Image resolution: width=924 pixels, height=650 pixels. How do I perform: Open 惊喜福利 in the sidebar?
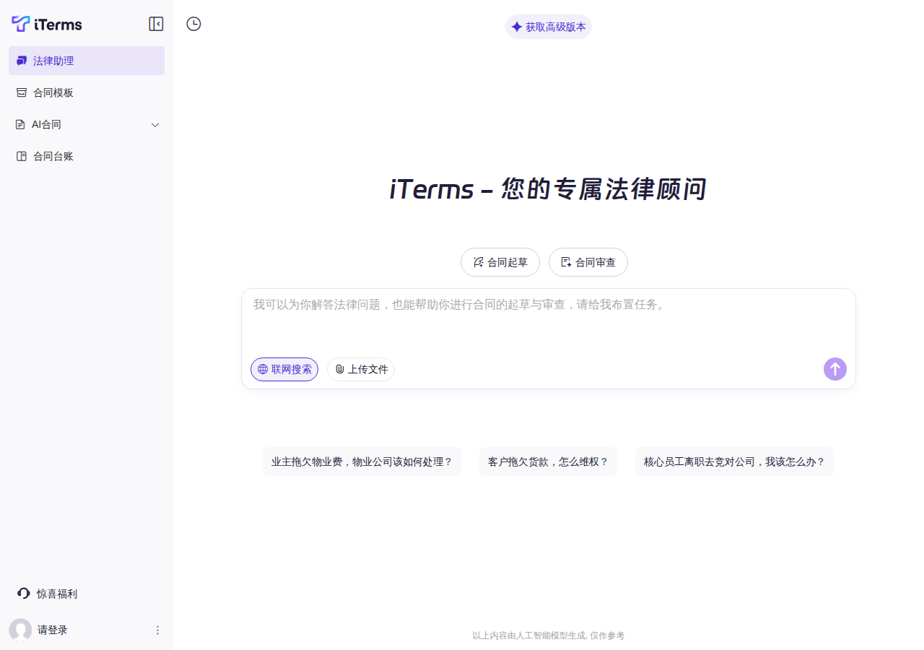[48, 594]
